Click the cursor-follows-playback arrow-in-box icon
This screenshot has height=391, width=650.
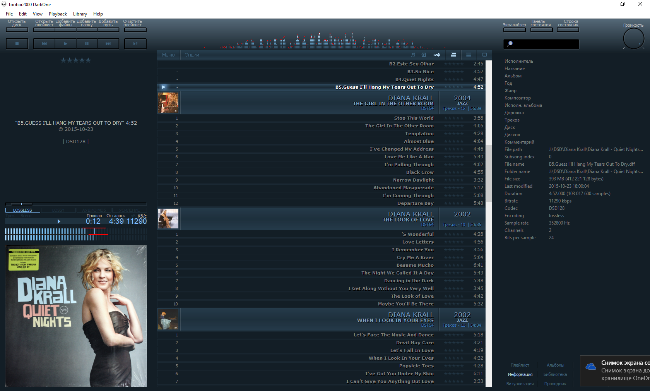coord(424,55)
